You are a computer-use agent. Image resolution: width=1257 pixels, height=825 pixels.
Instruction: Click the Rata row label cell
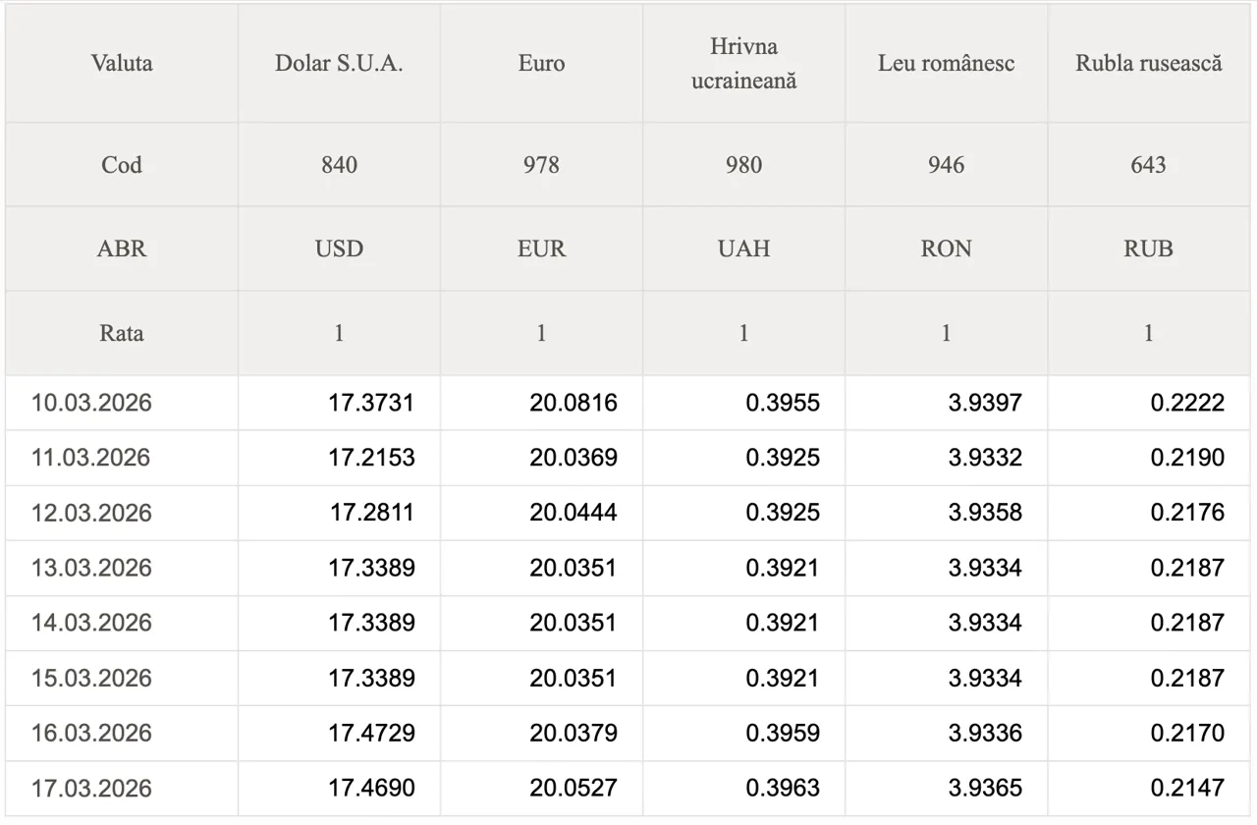pyautogui.click(x=122, y=333)
